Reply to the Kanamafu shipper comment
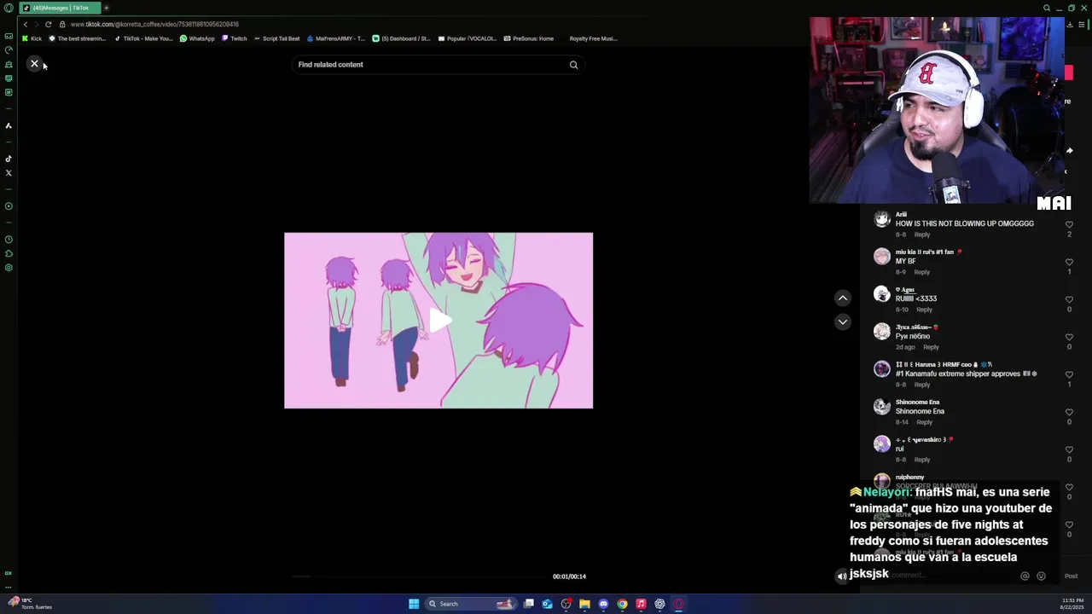 922,385
